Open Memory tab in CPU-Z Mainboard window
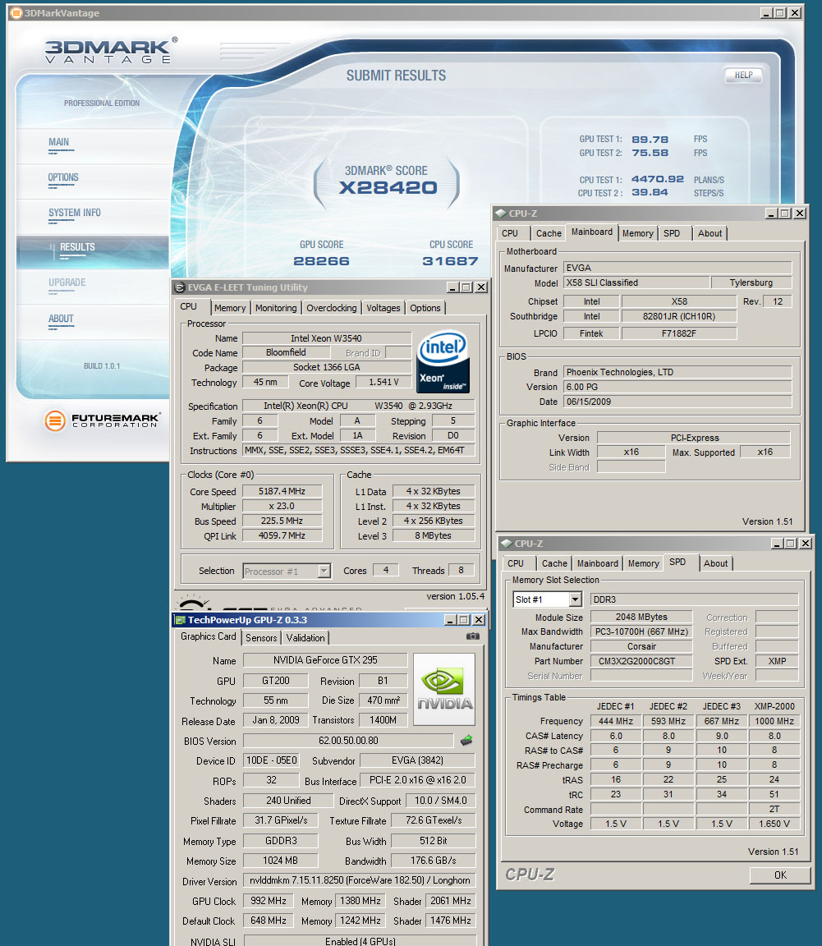822x946 pixels. [x=638, y=233]
